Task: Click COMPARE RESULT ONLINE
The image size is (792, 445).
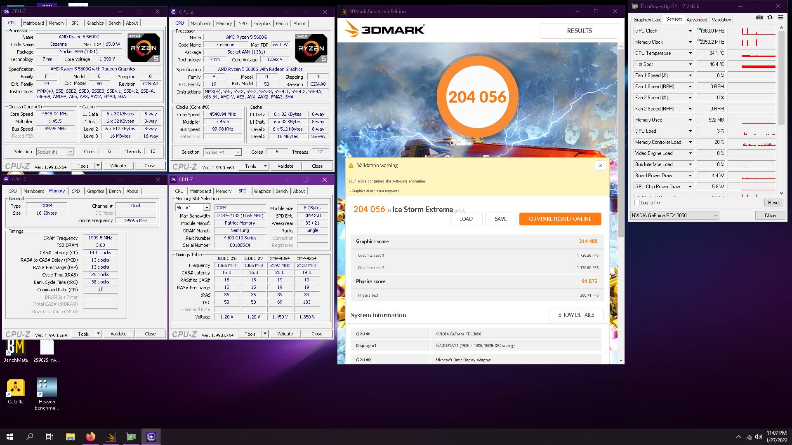Action: pos(560,219)
